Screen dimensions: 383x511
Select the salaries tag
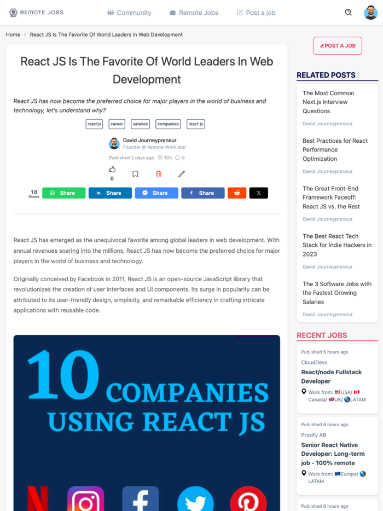(x=140, y=124)
